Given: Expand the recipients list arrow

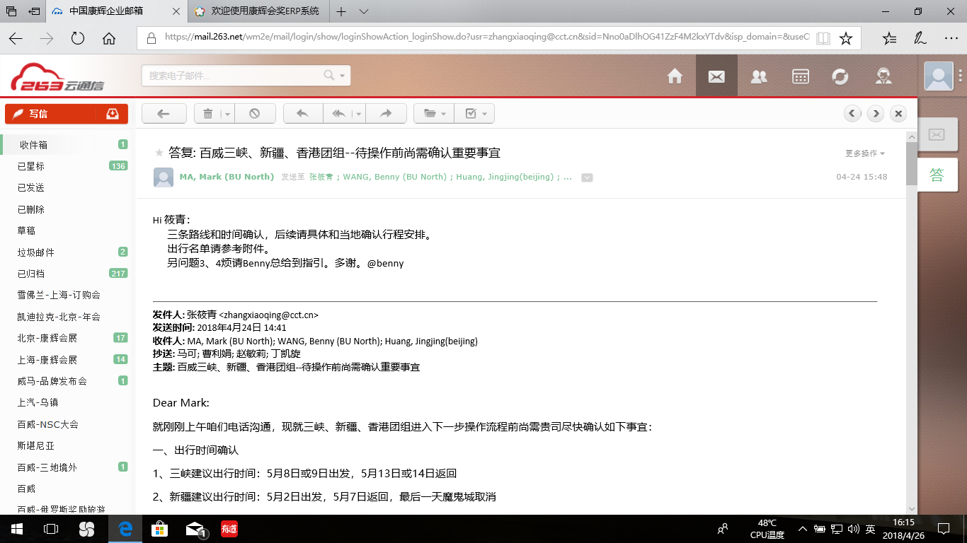Looking at the screenshot, I should point(587,177).
